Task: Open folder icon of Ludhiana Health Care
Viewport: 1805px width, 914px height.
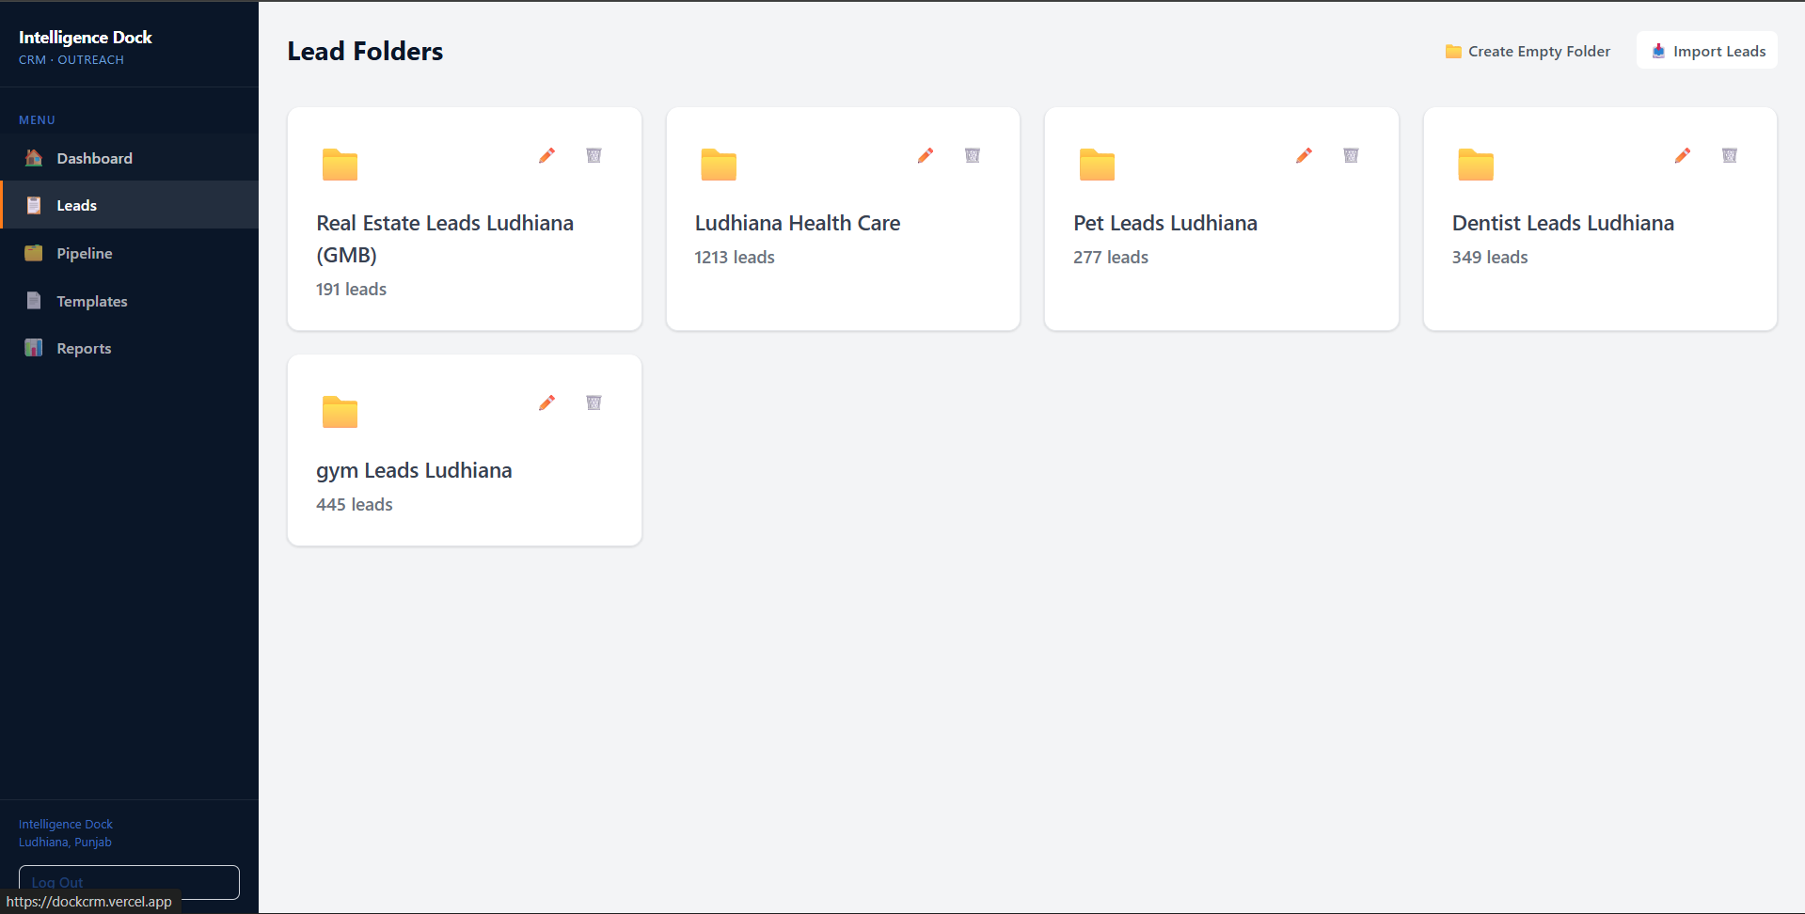Action: click(719, 165)
